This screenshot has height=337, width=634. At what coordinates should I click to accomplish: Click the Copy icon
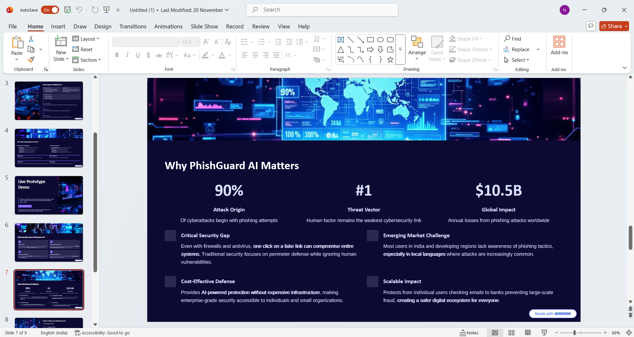pos(31,50)
